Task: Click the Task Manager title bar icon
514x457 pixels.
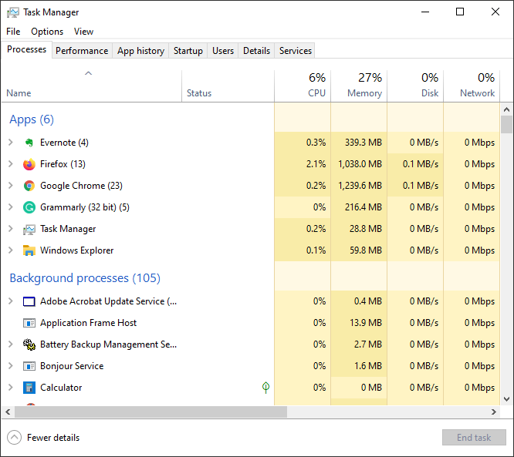Action: pyautogui.click(x=13, y=12)
